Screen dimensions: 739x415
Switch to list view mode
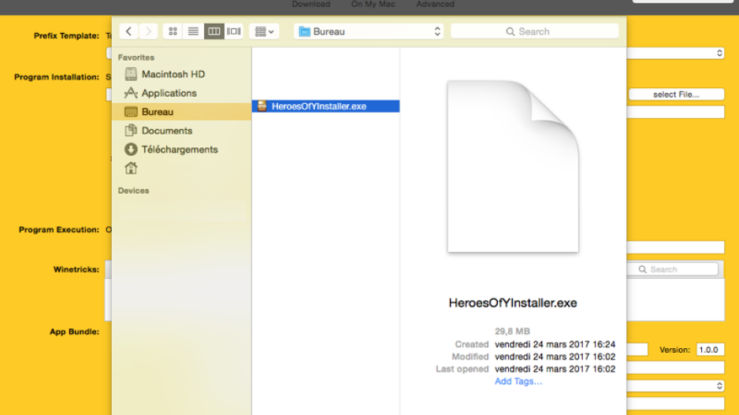click(x=193, y=31)
